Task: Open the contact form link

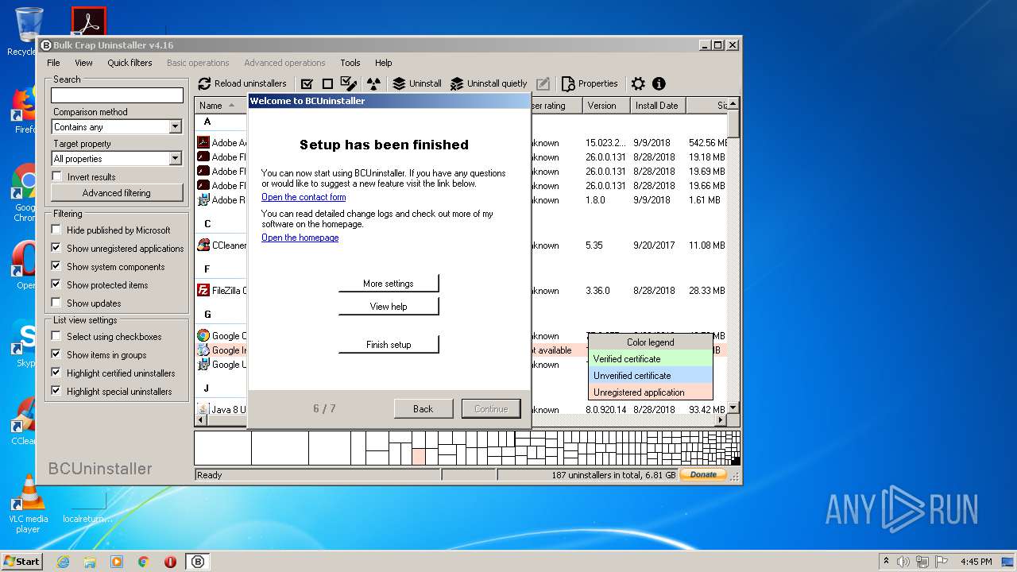Action: [x=304, y=197]
